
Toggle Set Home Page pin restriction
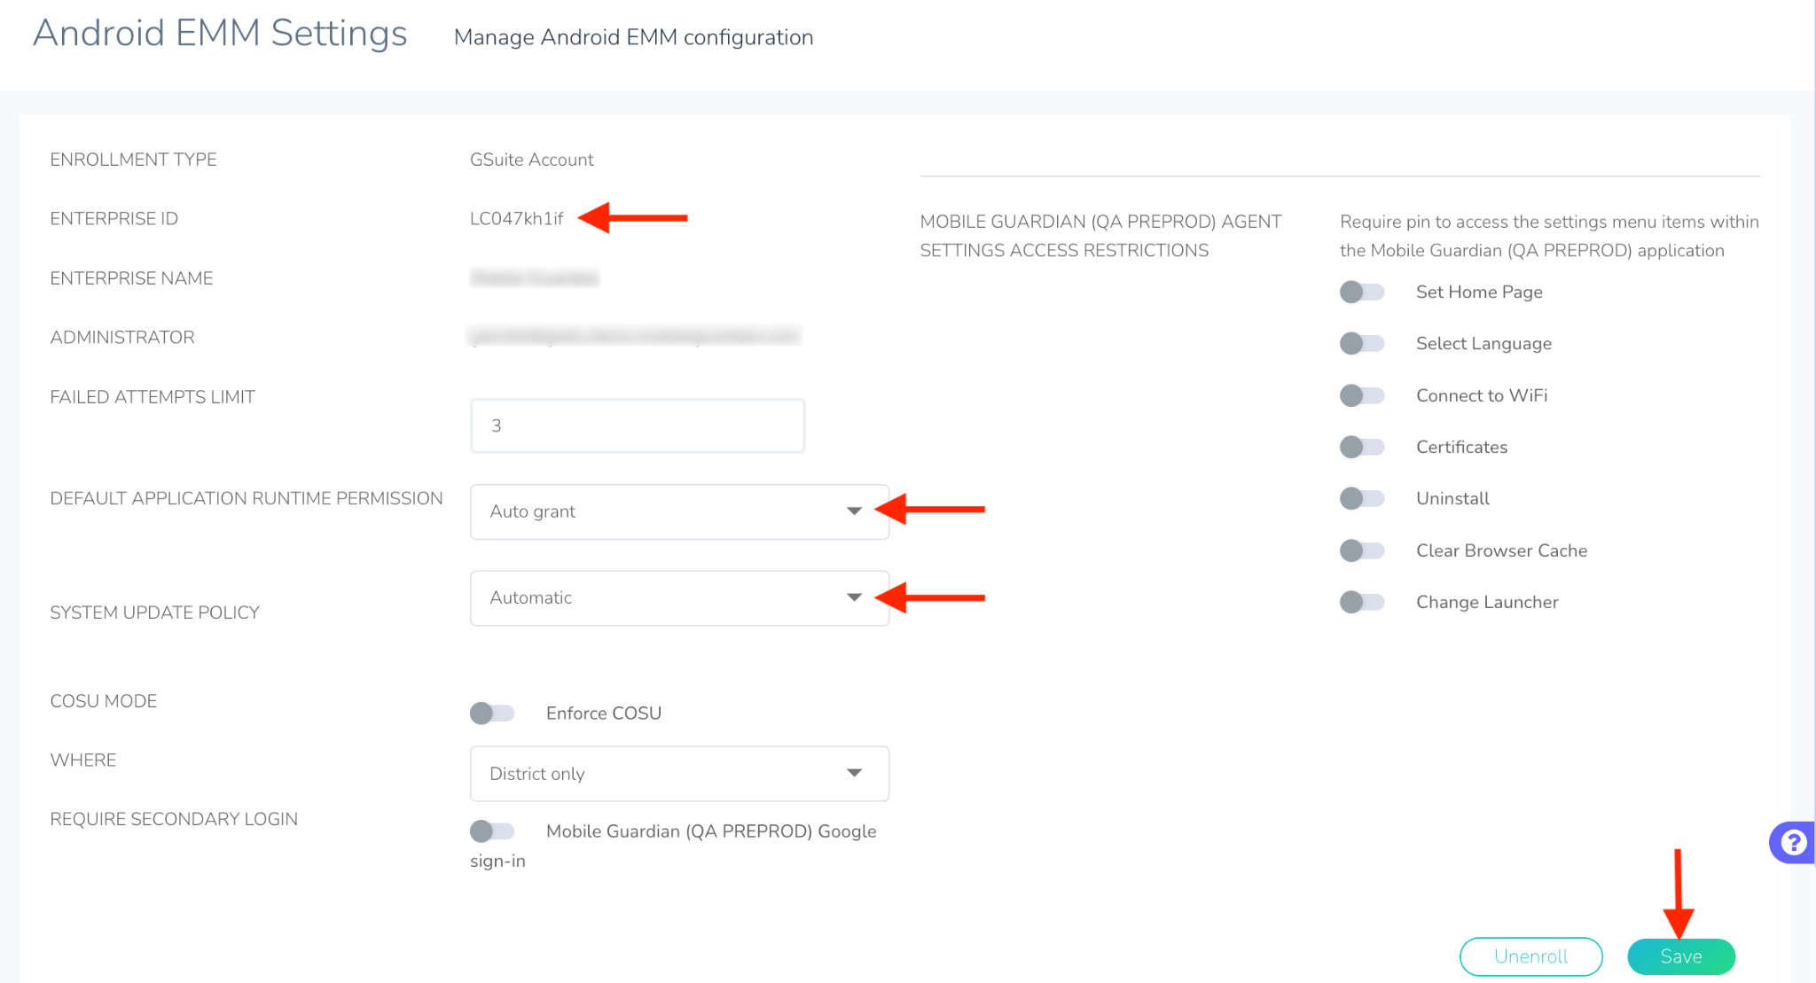(1362, 292)
